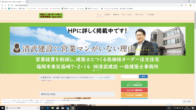
Task: Open the その他特集 navigation item
Action: [x=150, y=15]
